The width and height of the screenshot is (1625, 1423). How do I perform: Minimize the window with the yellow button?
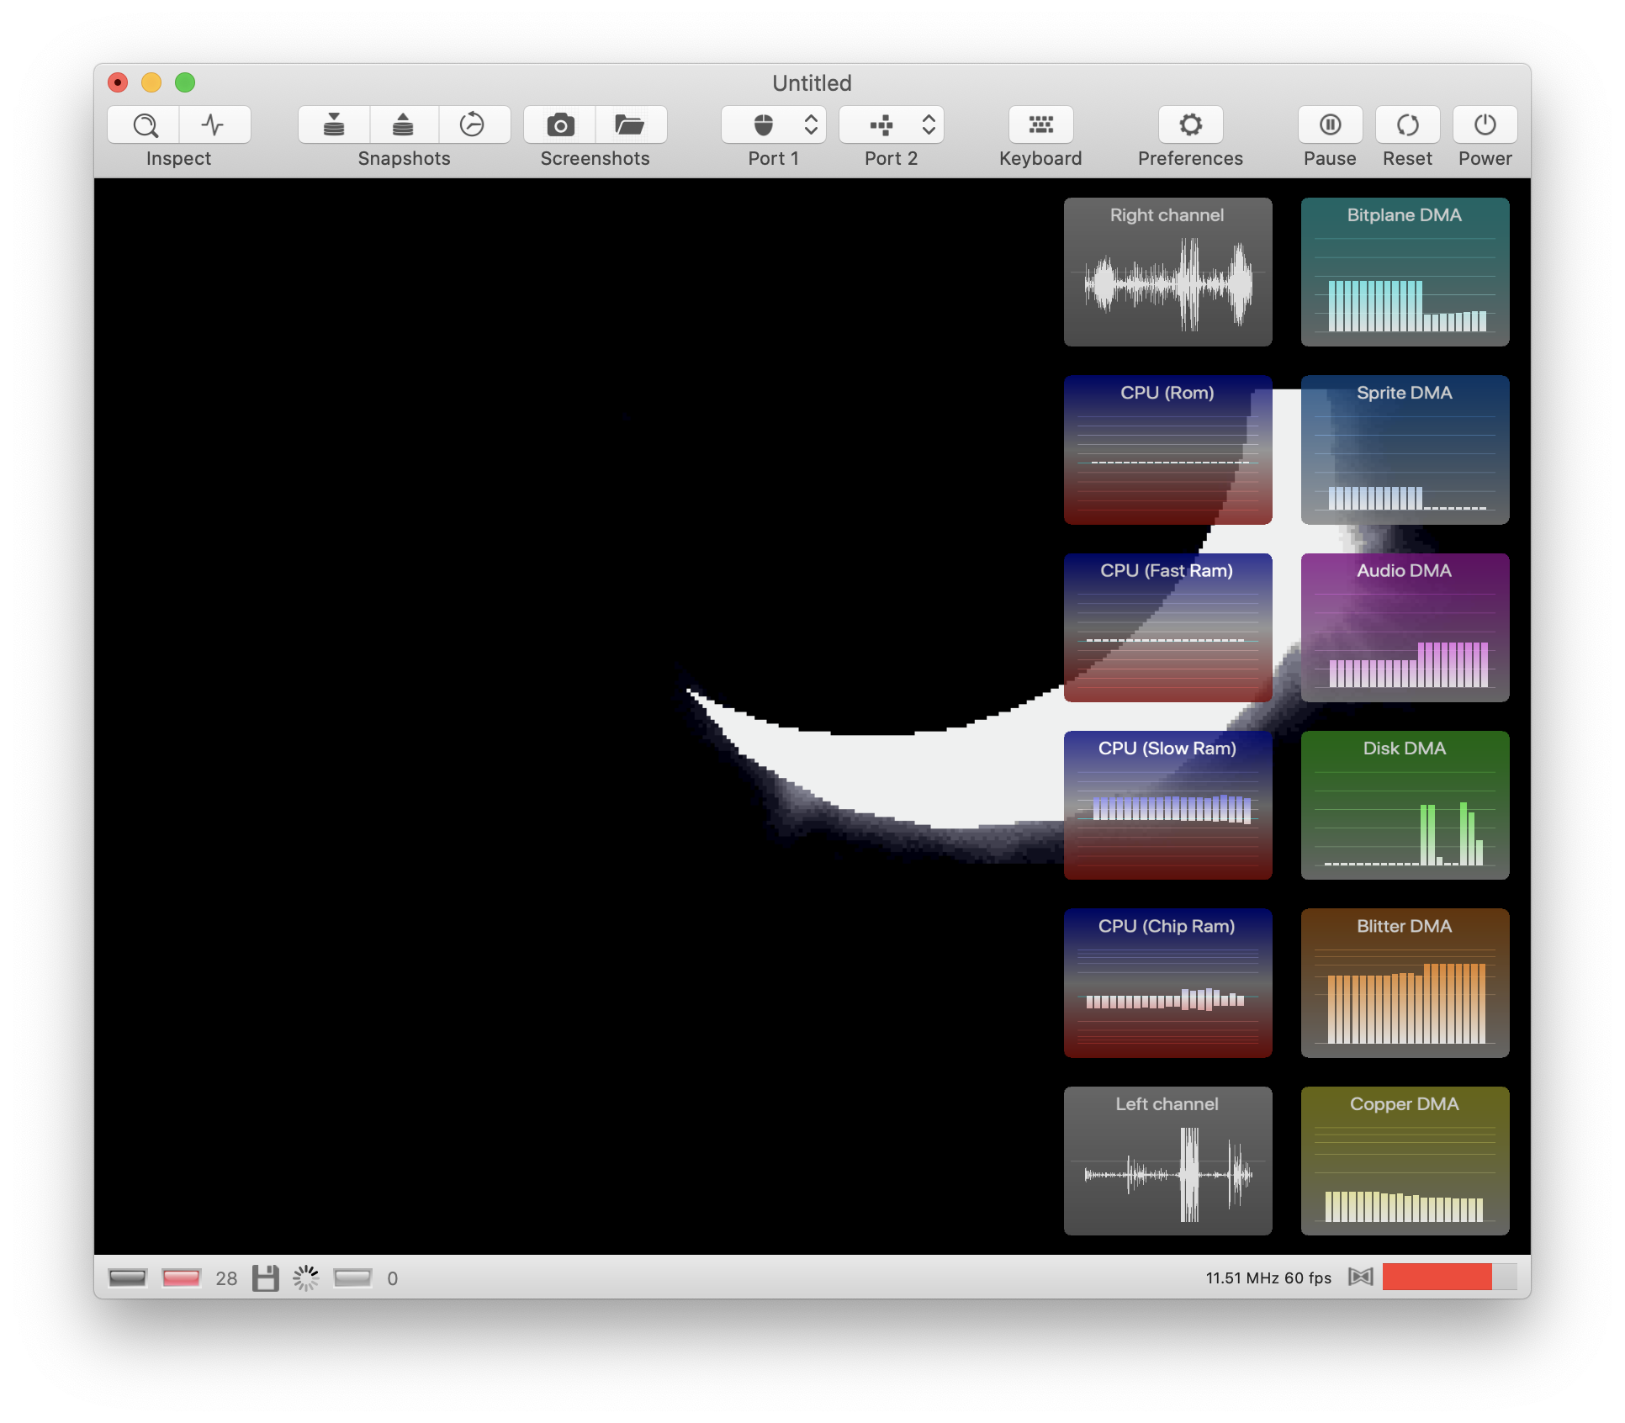(x=151, y=82)
